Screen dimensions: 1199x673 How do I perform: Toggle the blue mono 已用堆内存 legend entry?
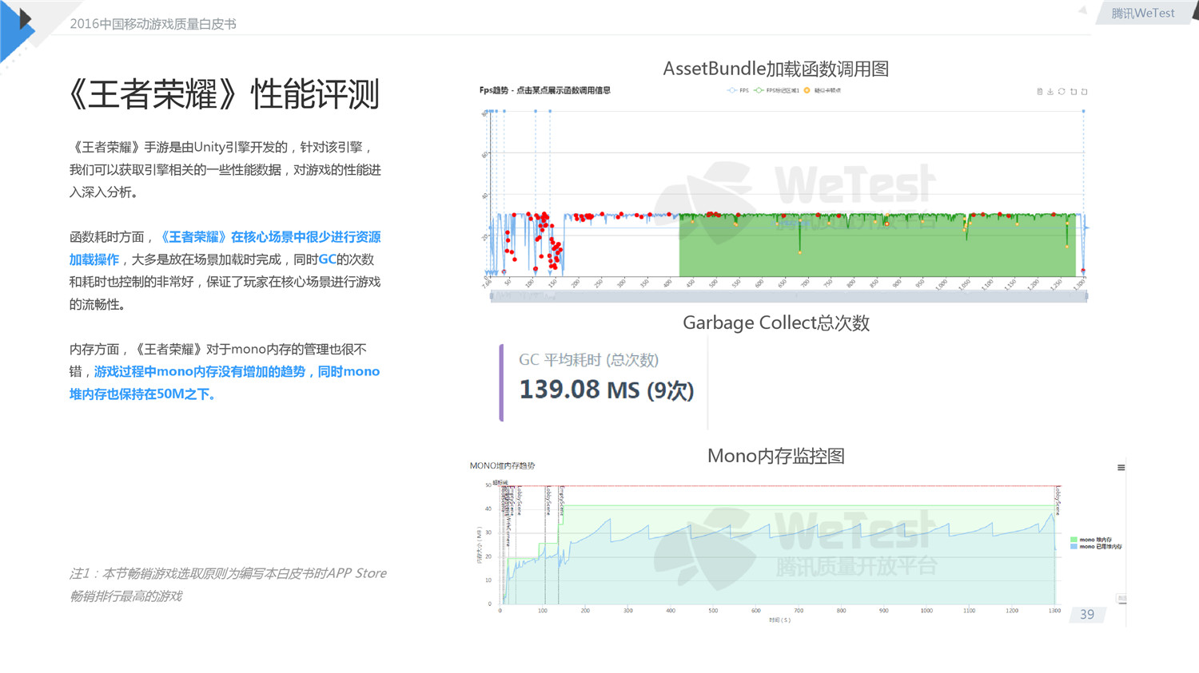coord(1096,547)
